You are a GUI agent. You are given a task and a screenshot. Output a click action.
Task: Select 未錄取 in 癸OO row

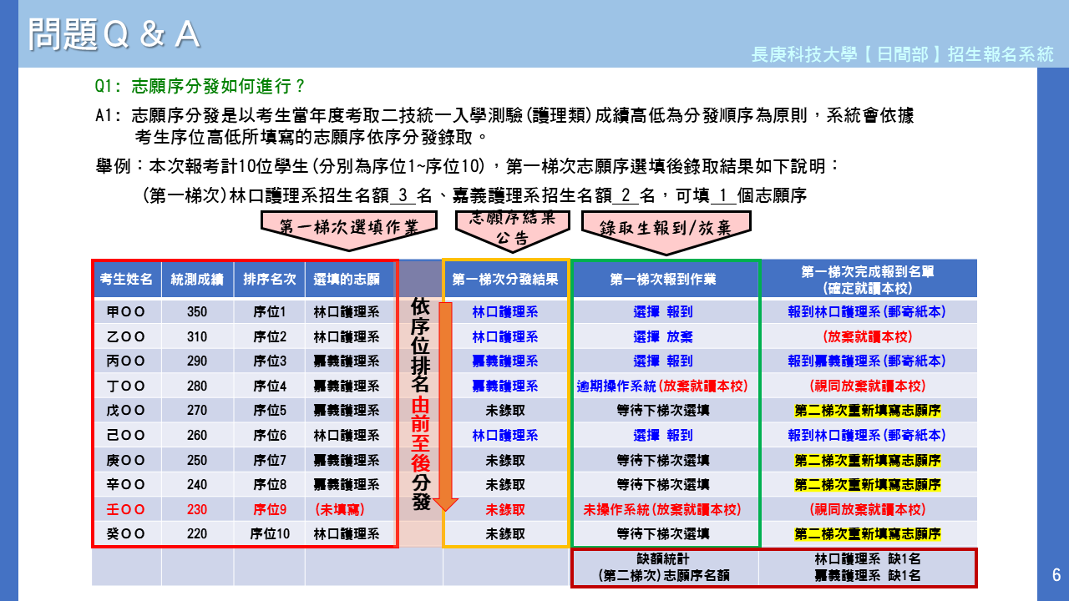pyautogui.click(x=505, y=534)
